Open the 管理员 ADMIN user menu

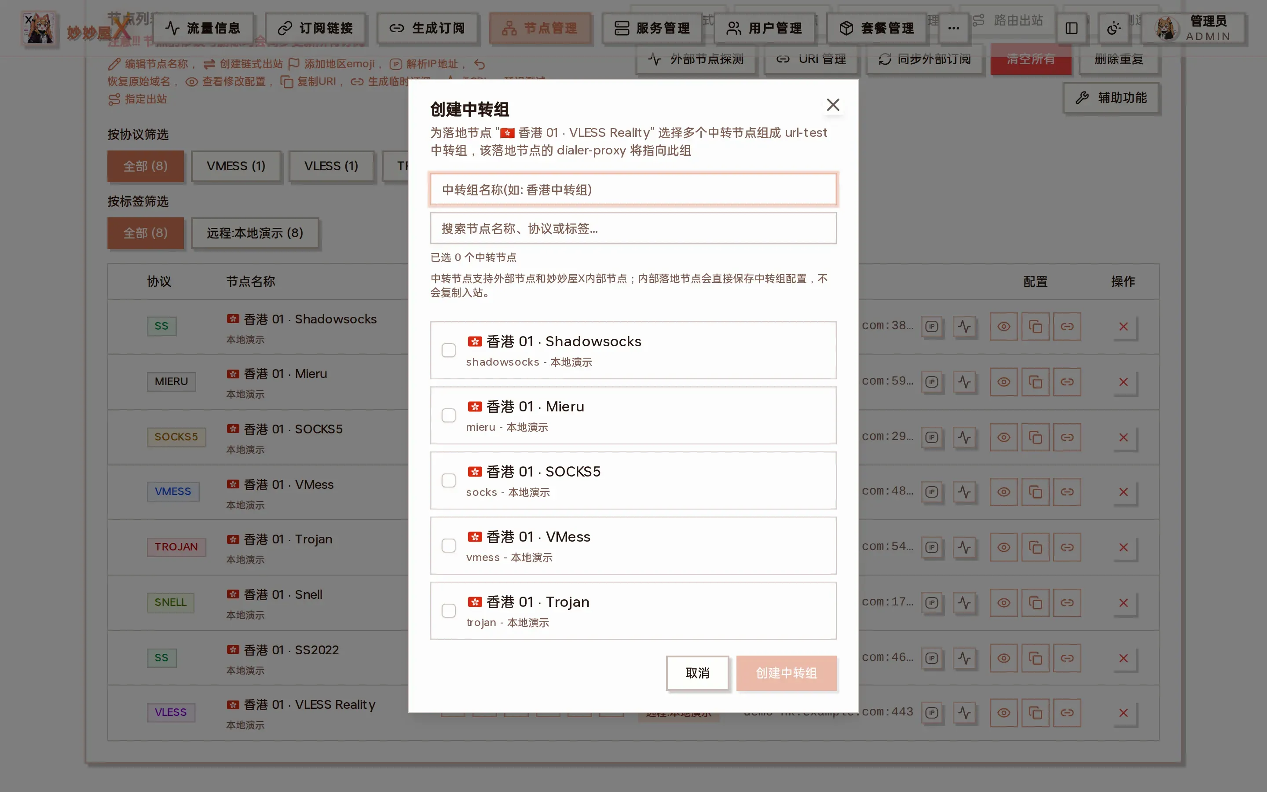1193,28
